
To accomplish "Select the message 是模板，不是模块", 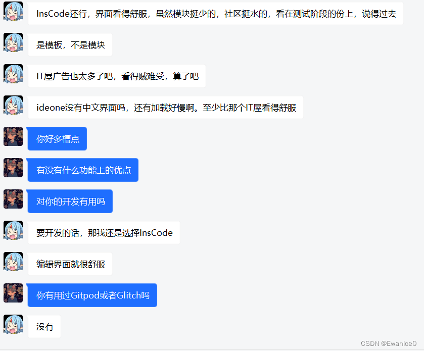I will click(x=70, y=45).
